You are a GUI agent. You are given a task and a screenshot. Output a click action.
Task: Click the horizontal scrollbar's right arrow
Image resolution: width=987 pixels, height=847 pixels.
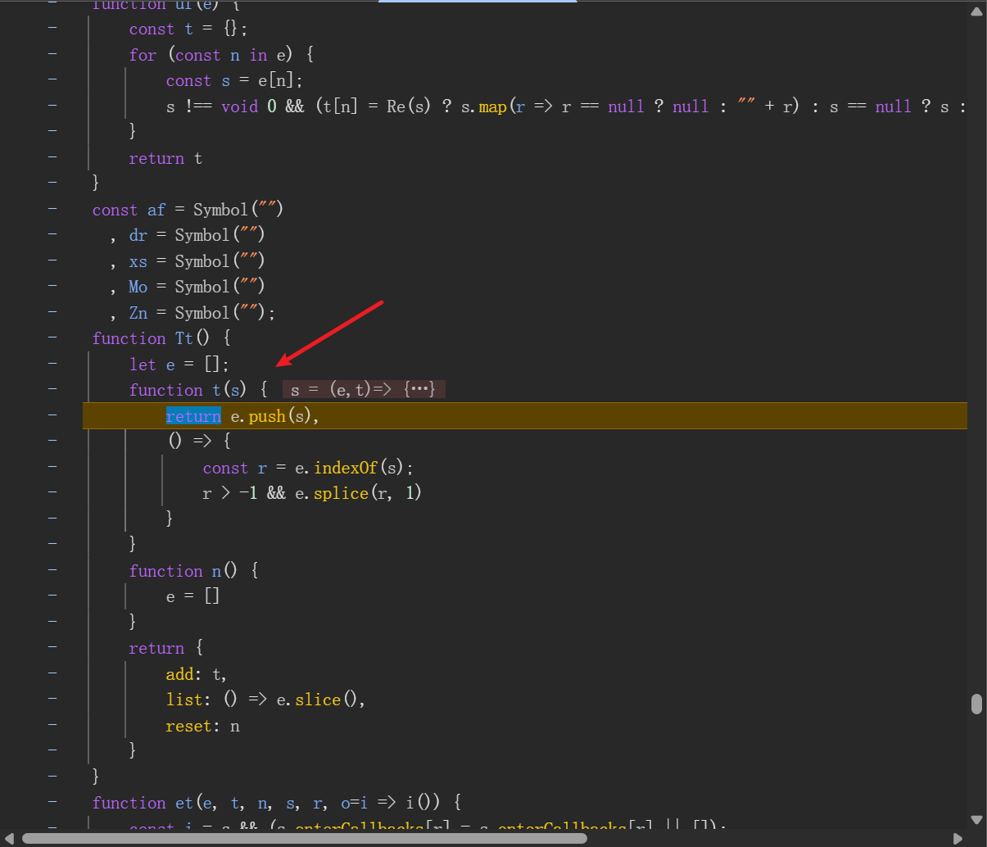tap(958, 839)
